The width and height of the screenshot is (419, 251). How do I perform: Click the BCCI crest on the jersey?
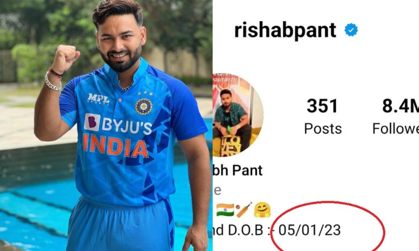coord(144,106)
